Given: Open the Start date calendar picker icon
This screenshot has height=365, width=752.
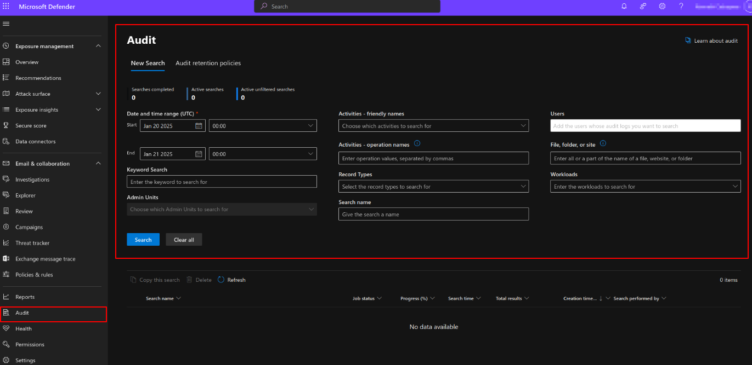Looking at the screenshot, I should point(199,126).
